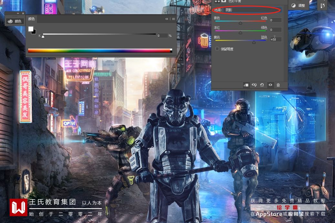View previous state eye-arrow icon
This screenshot has height=223, width=335.
tap(254, 85)
